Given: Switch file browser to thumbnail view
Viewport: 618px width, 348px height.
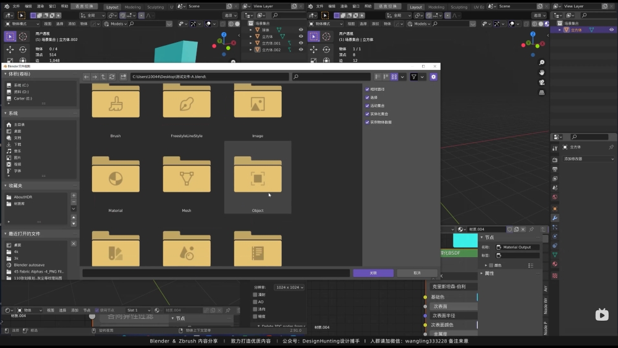Looking at the screenshot, I should 394,77.
